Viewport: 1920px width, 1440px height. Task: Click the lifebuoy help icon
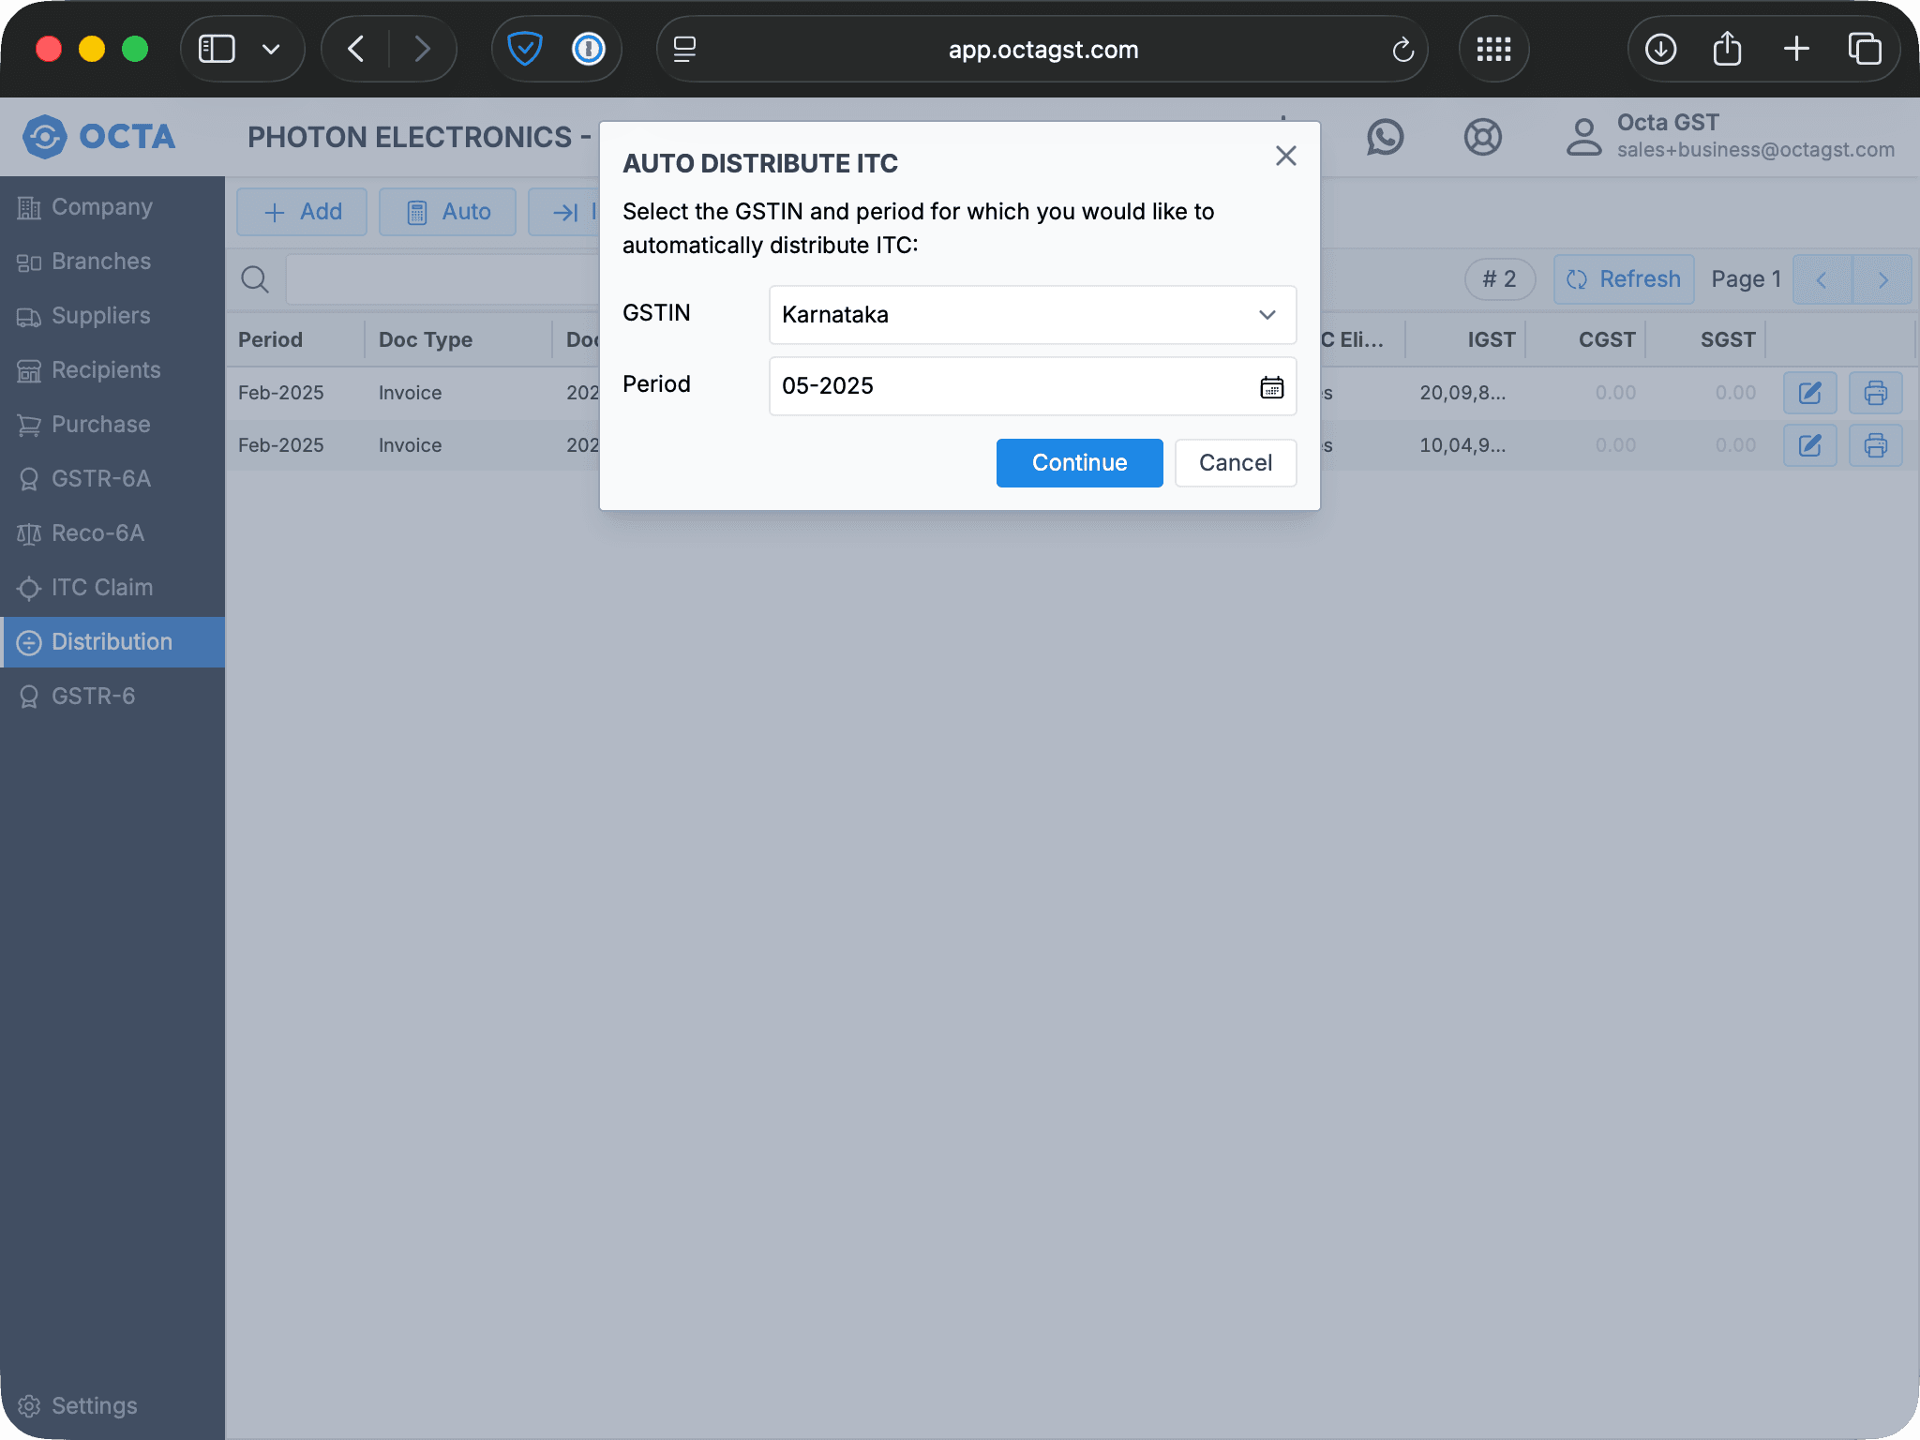pos(1482,138)
